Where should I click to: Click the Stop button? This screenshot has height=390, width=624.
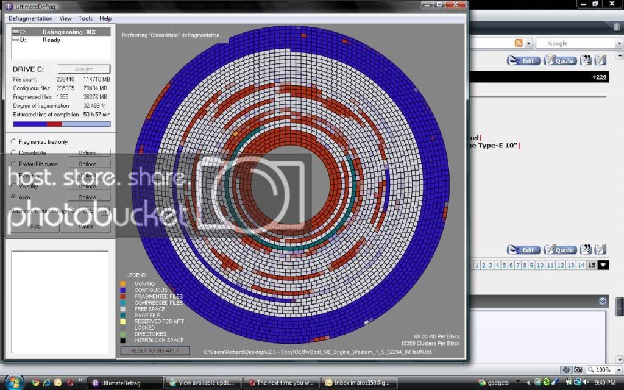point(35,226)
